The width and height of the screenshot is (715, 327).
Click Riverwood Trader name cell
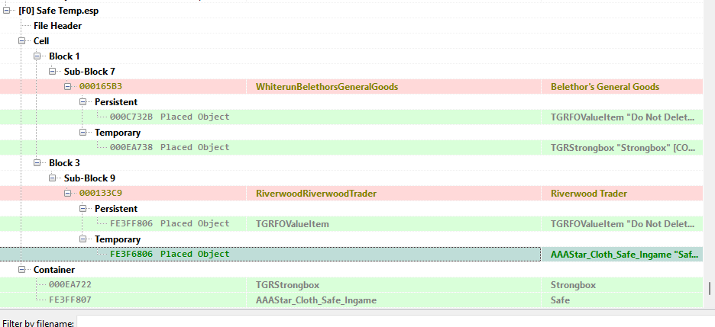pyautogui.click(x=589, y=194)
